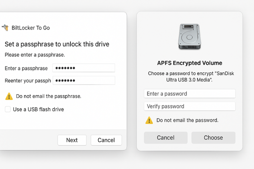Image resolution: width=254 pixels, height=169 pixels.
Task: Click the APFS Encrypted Volume heading
Action: coord(190,63)
